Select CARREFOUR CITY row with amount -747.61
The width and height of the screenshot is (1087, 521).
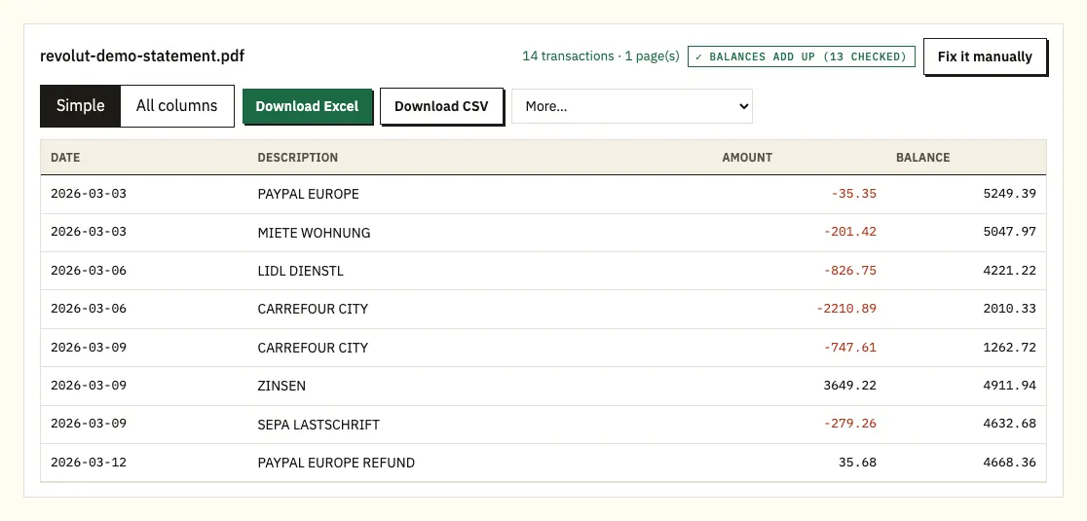click(543, 348)
